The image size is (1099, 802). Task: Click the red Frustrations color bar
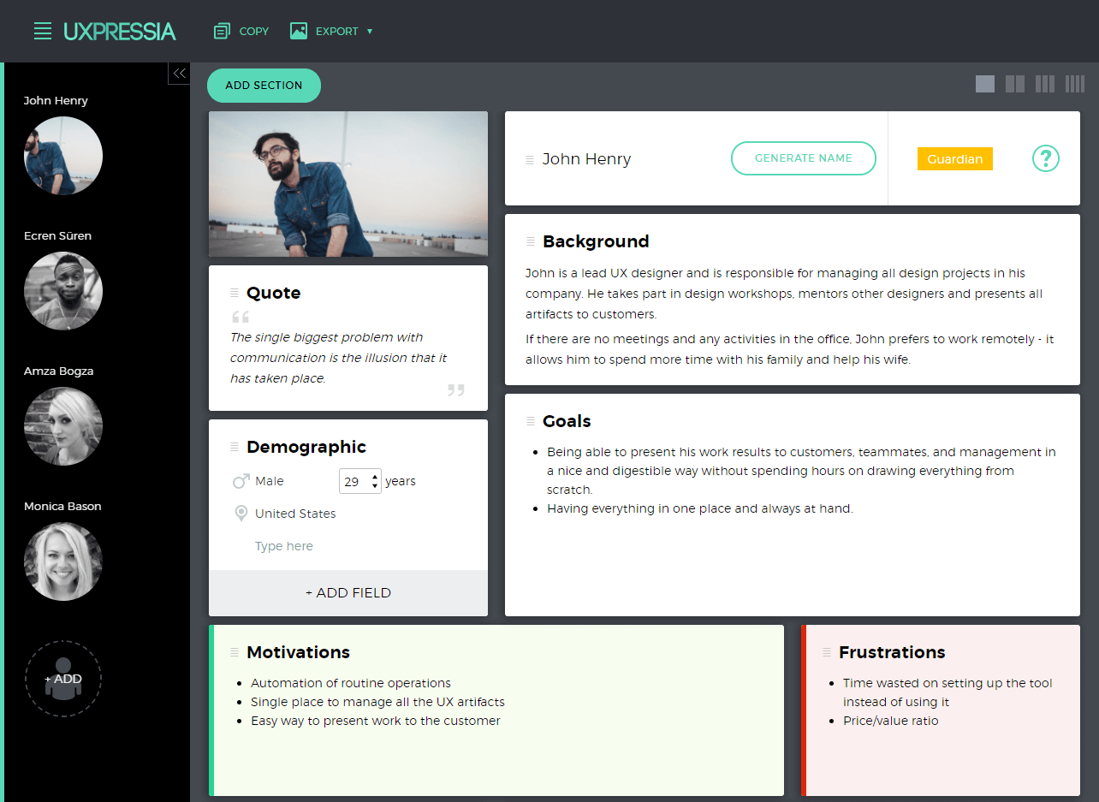pos(804,710)
